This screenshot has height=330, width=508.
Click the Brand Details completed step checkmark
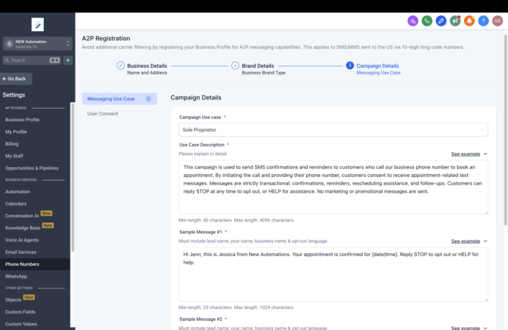pos(235,66)
